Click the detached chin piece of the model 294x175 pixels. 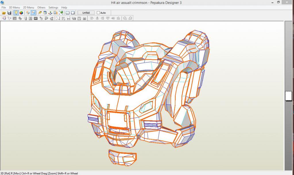pos(122,158)
